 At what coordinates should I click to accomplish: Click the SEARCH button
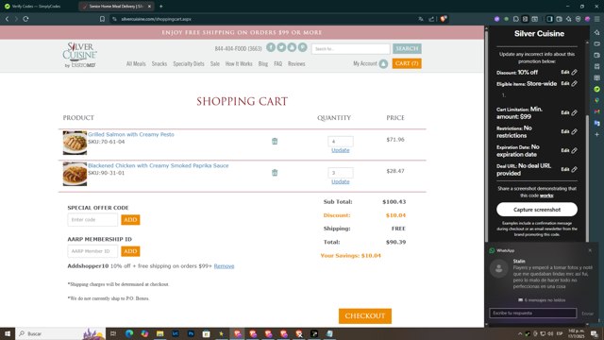pyautogui.click(x=407, y=48)
